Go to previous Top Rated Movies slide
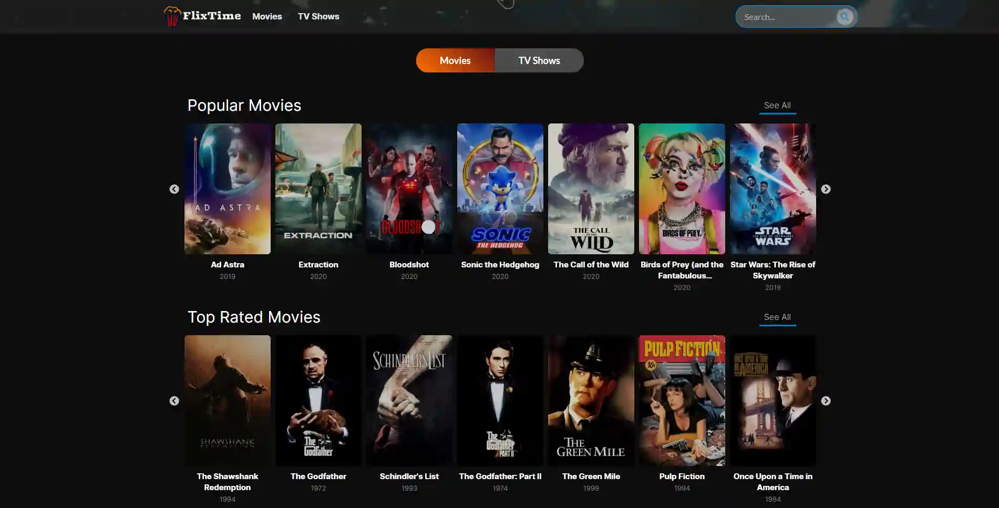This screenshot has width=999, height=508. point(174,401)
